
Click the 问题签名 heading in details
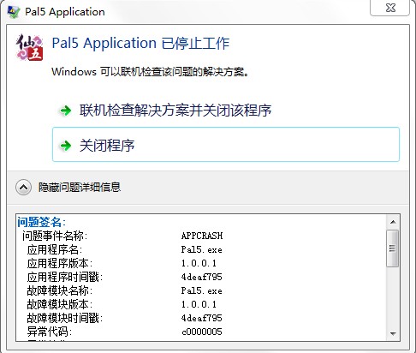click(x=41, y=222)
